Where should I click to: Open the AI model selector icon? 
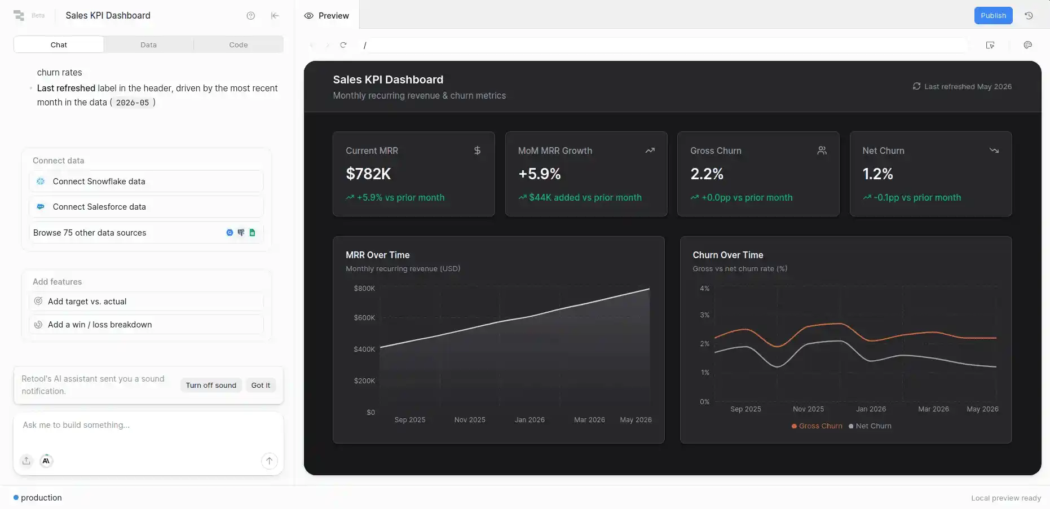click(46, 461)
